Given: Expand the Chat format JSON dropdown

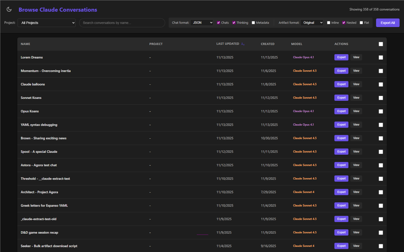Looking at the screenshot, I should pos(202,23).
